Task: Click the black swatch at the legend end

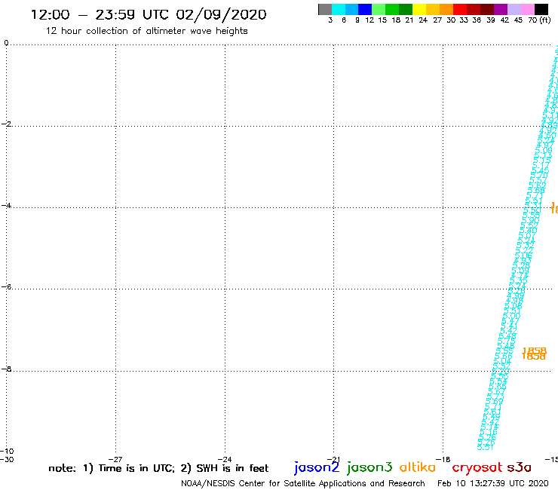Action: pyautogui.click(x=541, y=9)
